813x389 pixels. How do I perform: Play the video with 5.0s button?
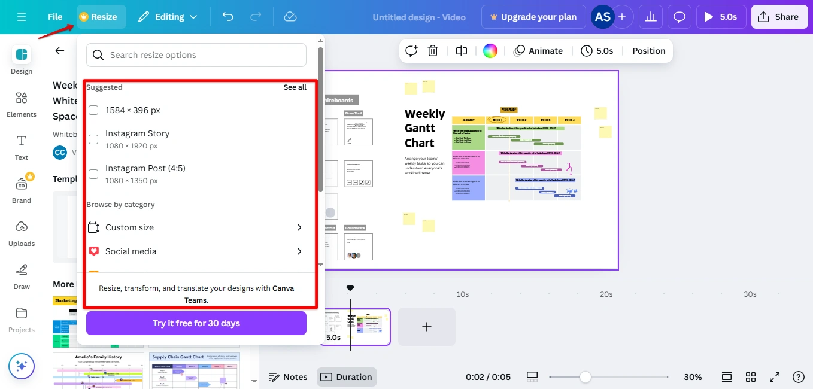point(721,17)
